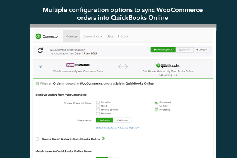Screen dimensions: 237x158
Task: Check Create Credit Notes in QuickBooks Online
Action: 37,139
